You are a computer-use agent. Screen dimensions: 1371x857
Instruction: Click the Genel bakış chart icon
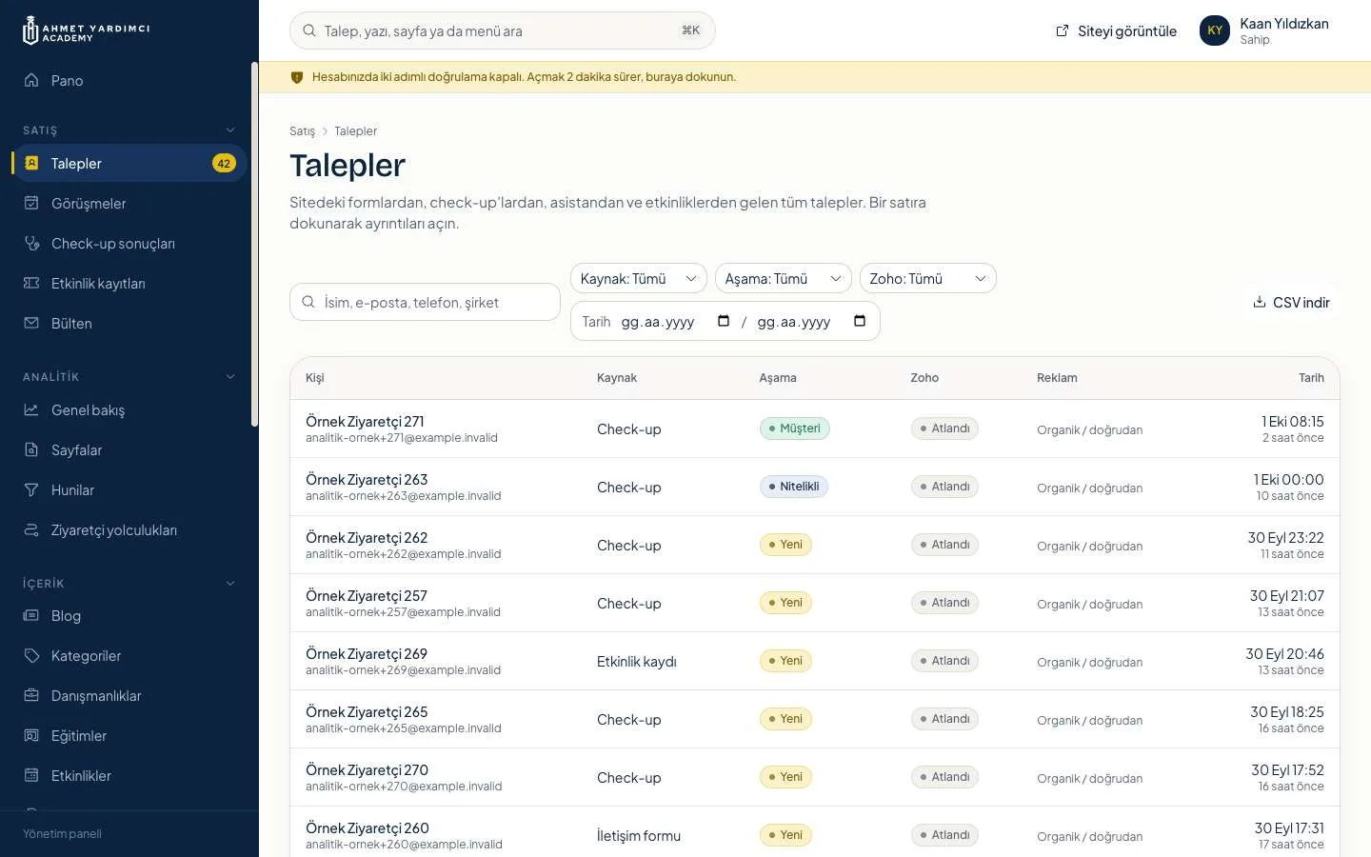[x=31, y=409]
